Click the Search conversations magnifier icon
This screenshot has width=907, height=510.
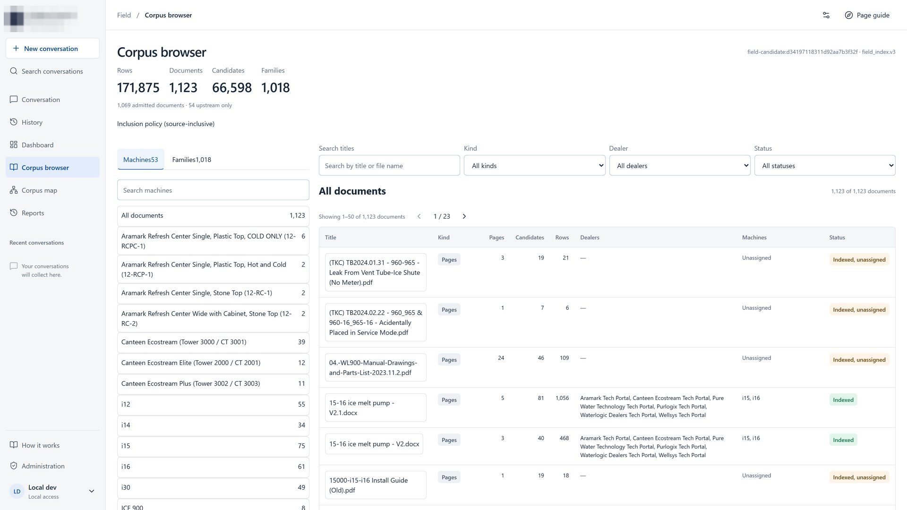coord(14,71)
